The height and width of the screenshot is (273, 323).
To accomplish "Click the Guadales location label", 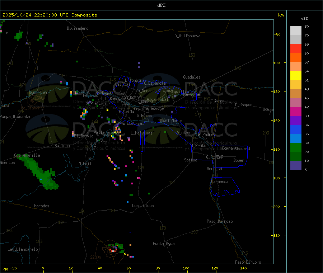I will 192,77.
